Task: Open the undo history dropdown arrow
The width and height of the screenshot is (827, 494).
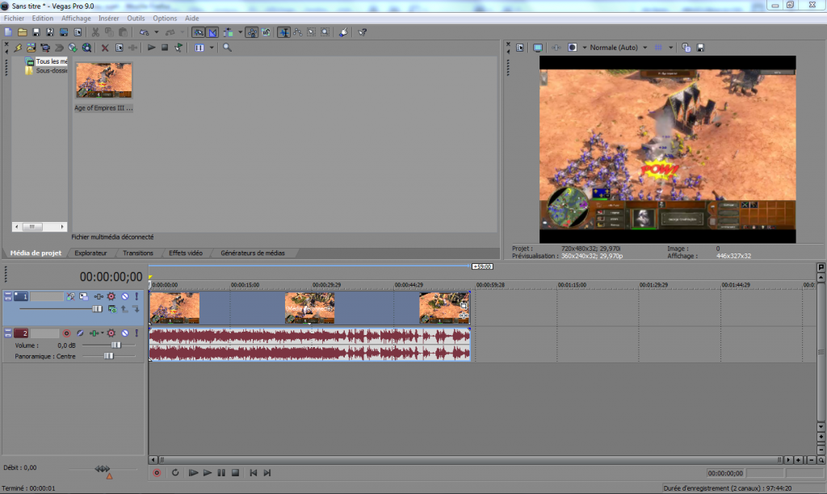Action: coord(156,32)
